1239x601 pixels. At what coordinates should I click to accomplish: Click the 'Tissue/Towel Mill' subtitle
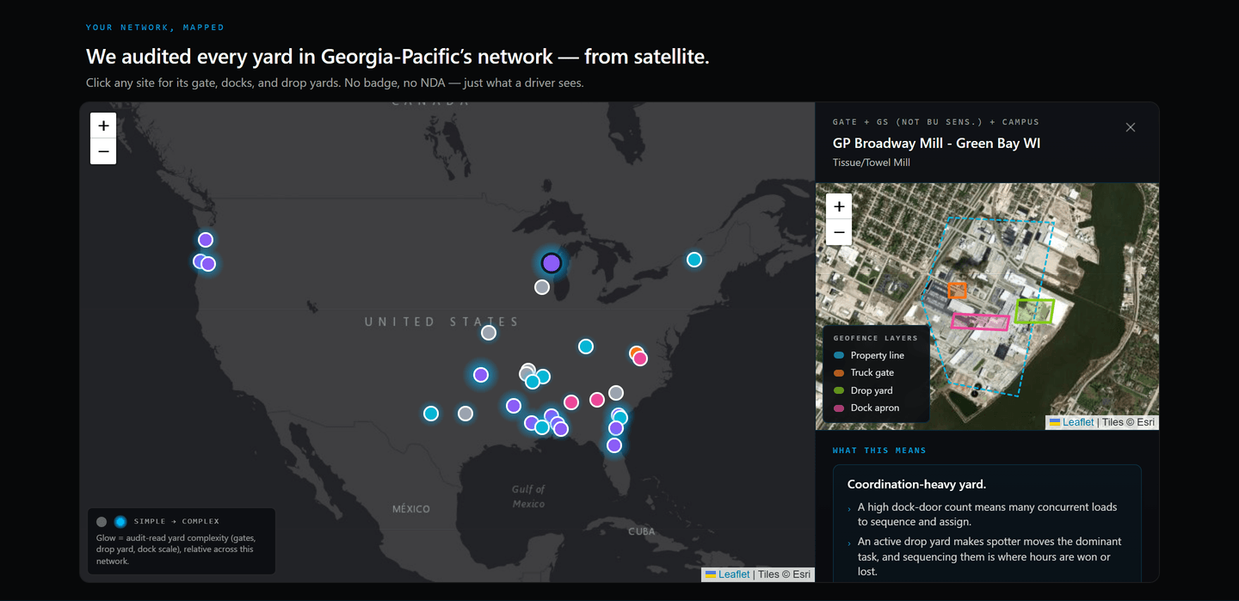click(x=872, y=163)
